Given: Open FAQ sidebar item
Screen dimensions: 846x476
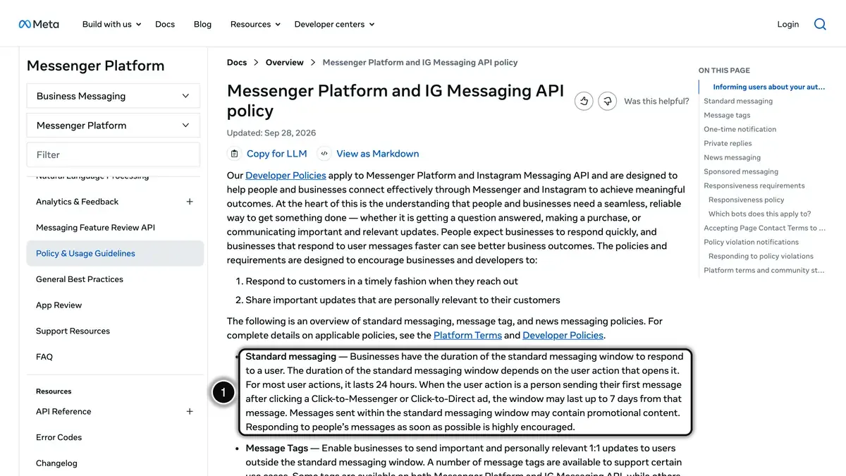Looking at the screenshot, I should click(44, 357).
